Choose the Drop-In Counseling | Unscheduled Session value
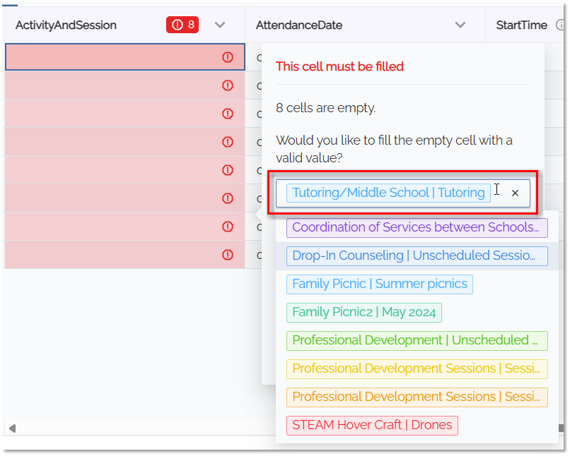570x456 pixels. tap(417, 256)
